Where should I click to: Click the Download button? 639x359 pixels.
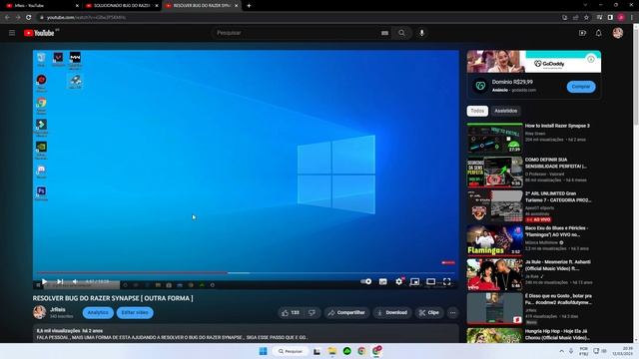tap(392, 312)
